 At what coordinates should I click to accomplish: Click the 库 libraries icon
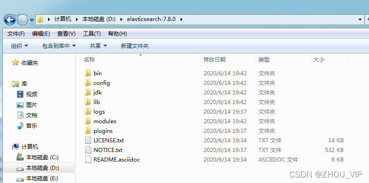pyautogui.click(x=16, y=84)
